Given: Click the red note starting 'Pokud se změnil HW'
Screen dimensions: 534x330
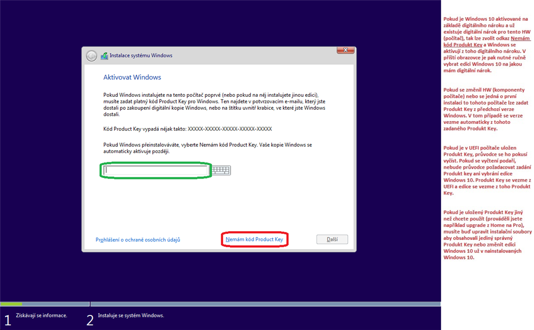Looking at the screenshot, I should tap(486, 109).
